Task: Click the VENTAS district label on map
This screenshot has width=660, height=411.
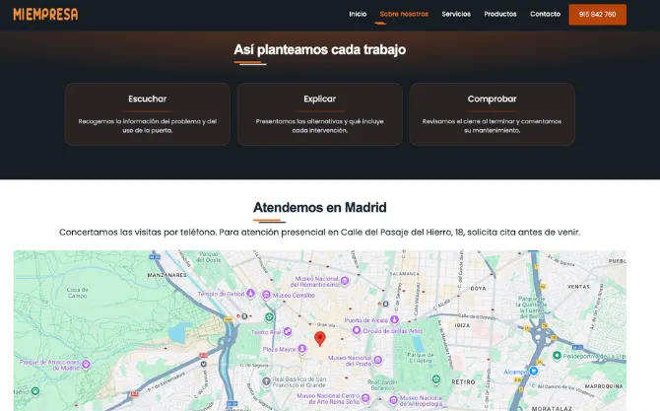Action: 579,287
